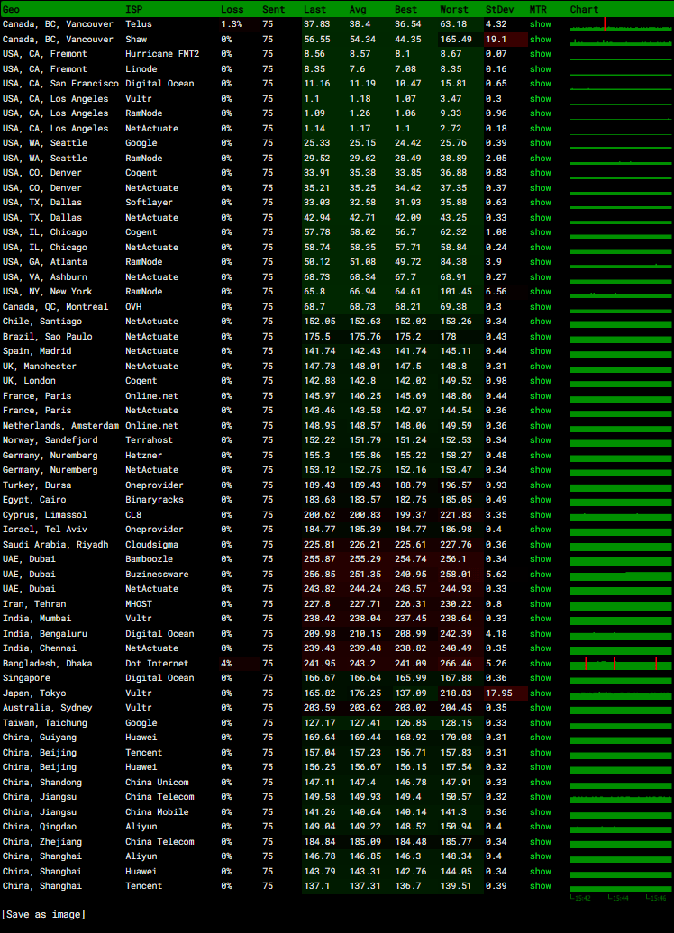Select the UK, Manchester geo cell
The height and width of the screenshot is (933, 674).
[x=40, y=367]
